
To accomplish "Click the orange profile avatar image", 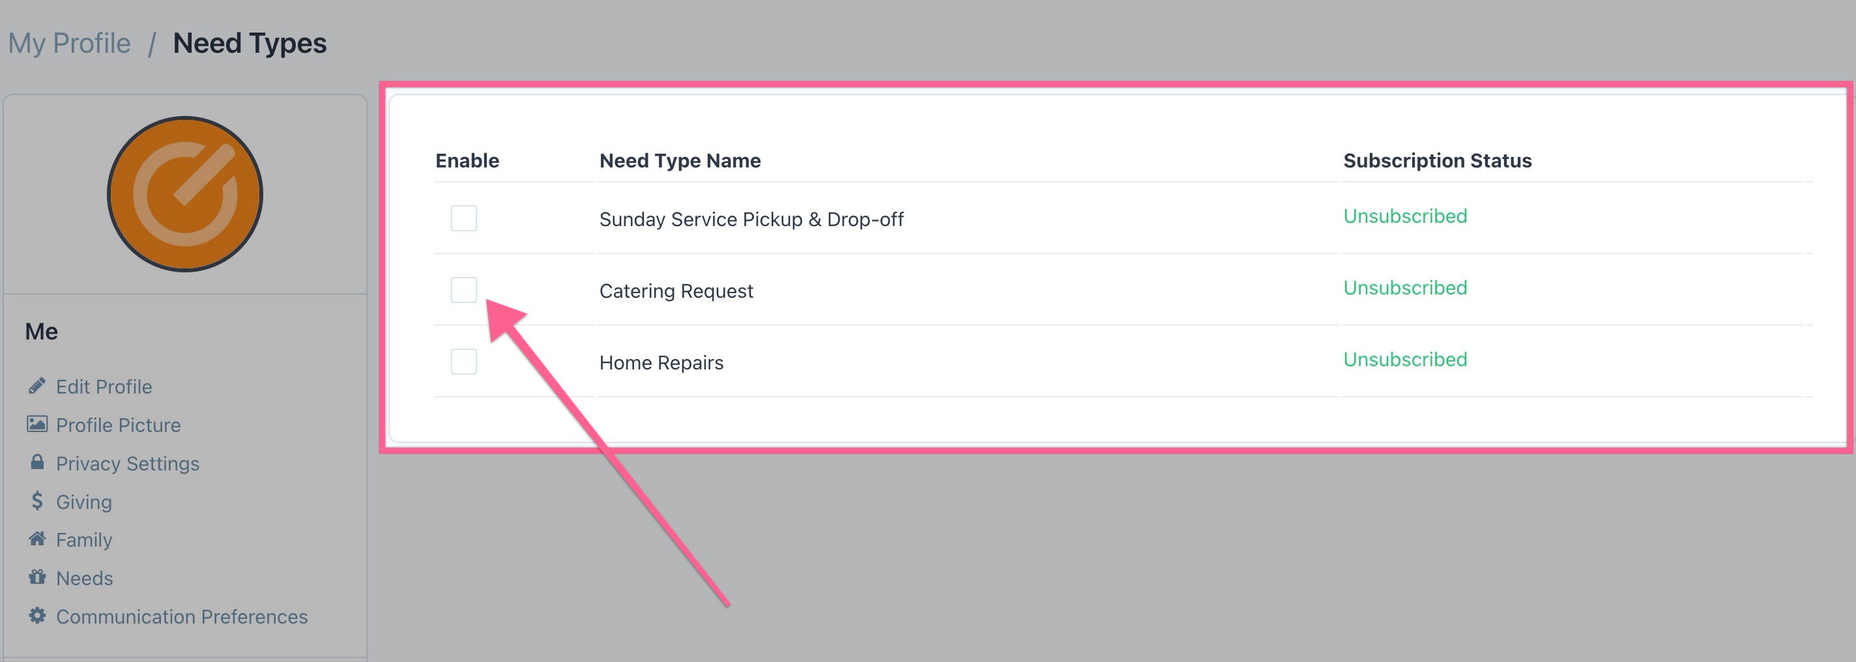I will [x=185, y=194].
